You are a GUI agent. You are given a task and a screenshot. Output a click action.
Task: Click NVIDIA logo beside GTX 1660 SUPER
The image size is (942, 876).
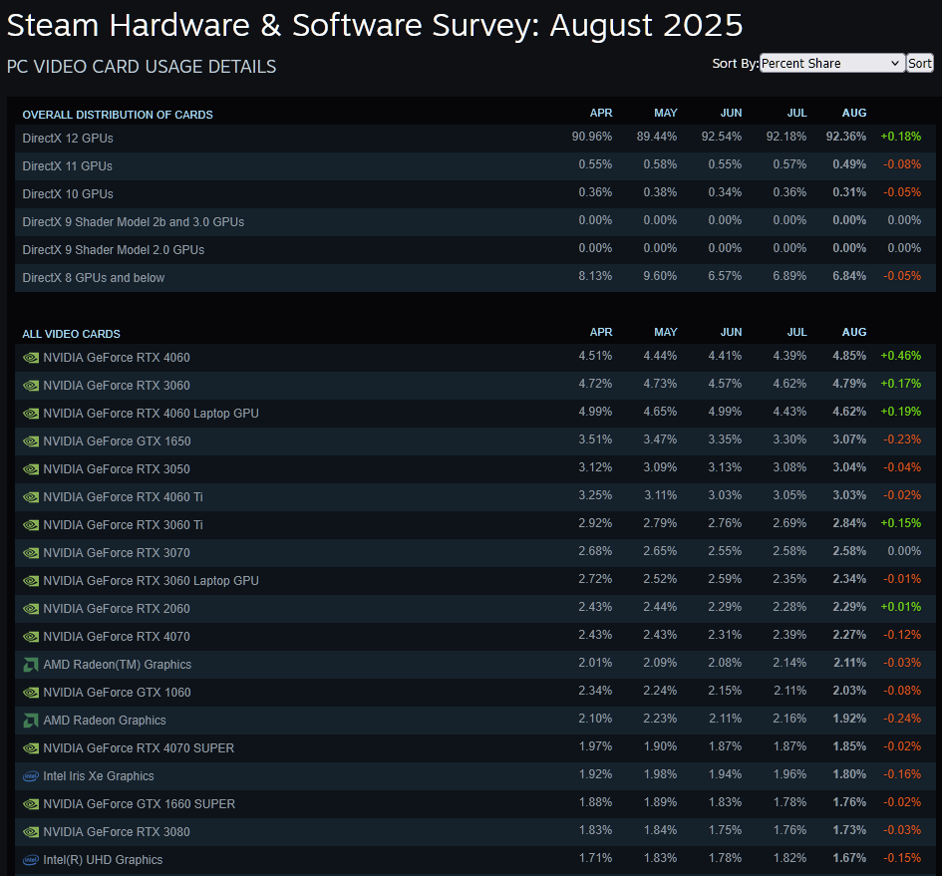[31, 805]
